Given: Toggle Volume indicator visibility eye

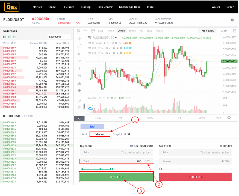Looking at the screenshot, I should [x=108, y=98].
